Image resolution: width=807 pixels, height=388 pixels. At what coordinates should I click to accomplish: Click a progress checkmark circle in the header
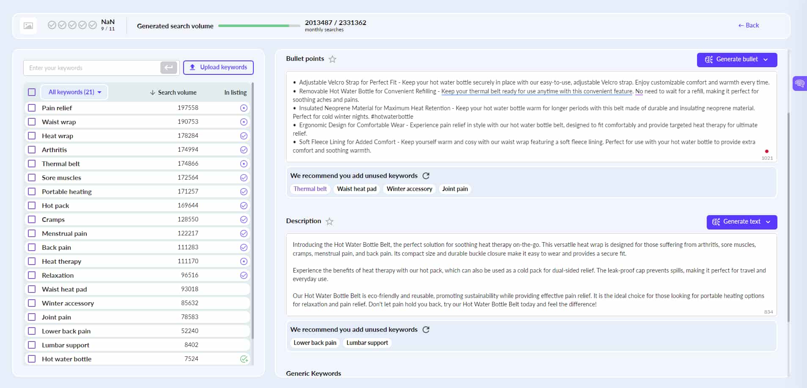52,25
